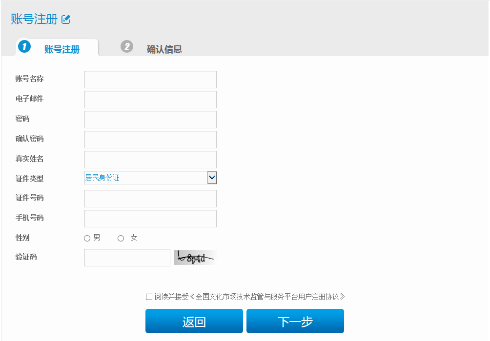Select the 确认密码 input box
The height and width of the screenshot is (341, 490).
(x=150, y=140)
